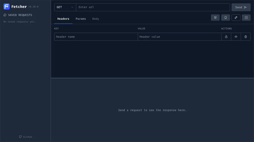Click the 'No saved requests yet.' text
This screenshot has width=254, height=142.
19,22
